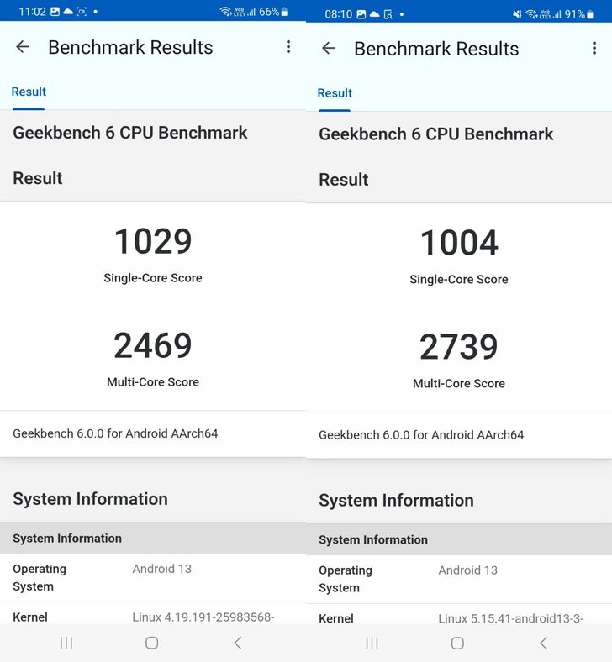612x662 pixels.
Task: Select Result tab on right screen
Action: coord(335,93)
